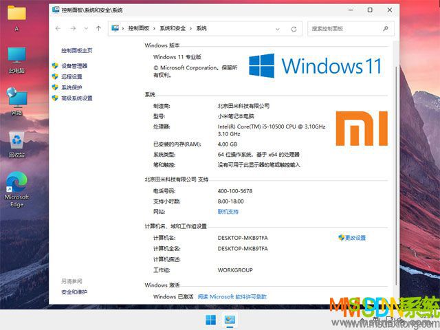Click shield icon beside 设备管理器

coord(55,66)
